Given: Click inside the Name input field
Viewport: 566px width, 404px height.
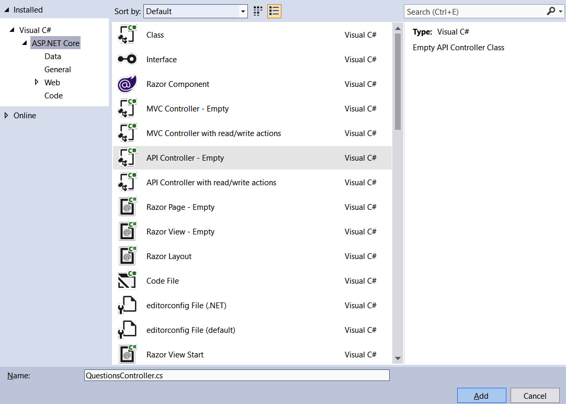Looking at the screenshot, I should point(235,375).
